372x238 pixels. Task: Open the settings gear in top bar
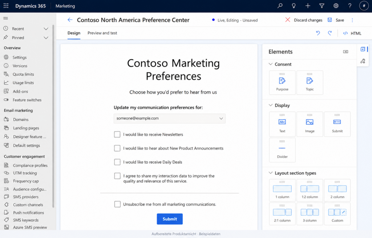[x=336, y=6]
